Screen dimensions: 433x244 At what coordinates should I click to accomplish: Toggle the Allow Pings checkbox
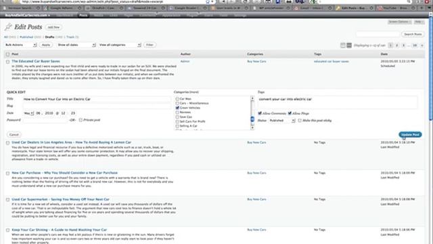(290, 113)
